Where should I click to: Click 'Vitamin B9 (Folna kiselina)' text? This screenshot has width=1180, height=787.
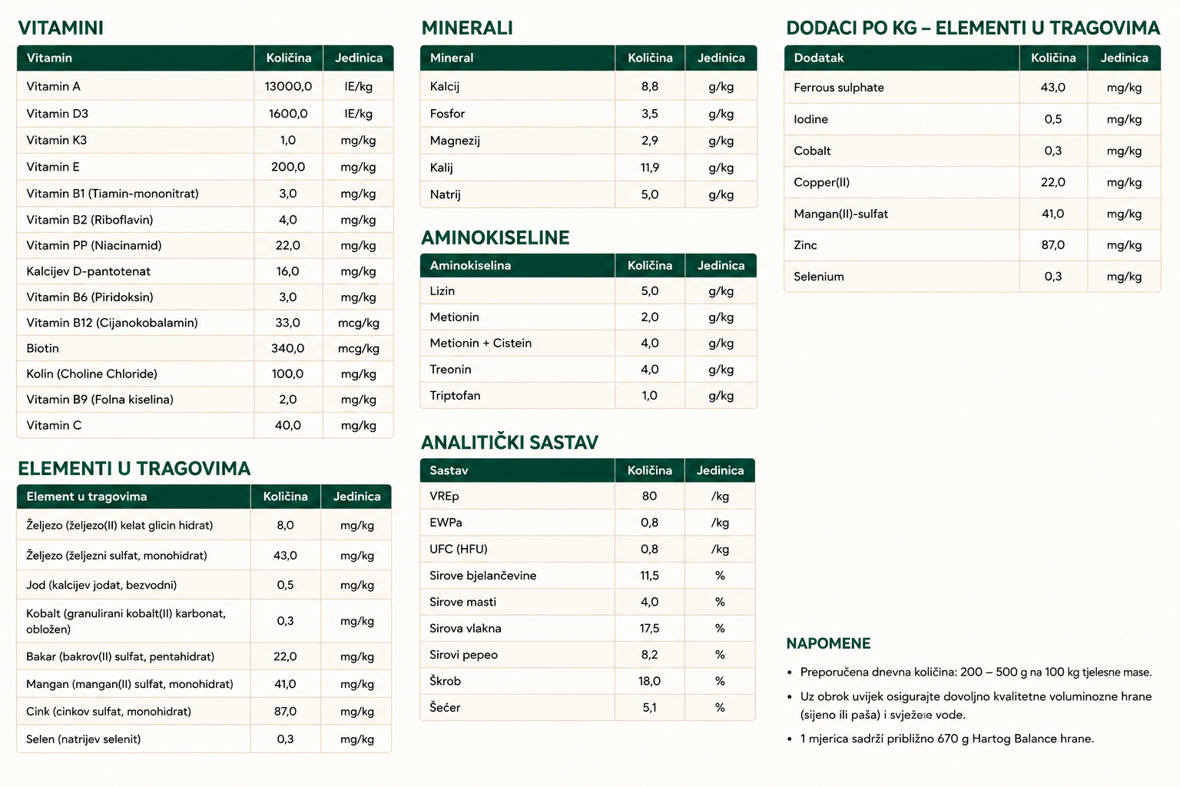coord(100,400)
